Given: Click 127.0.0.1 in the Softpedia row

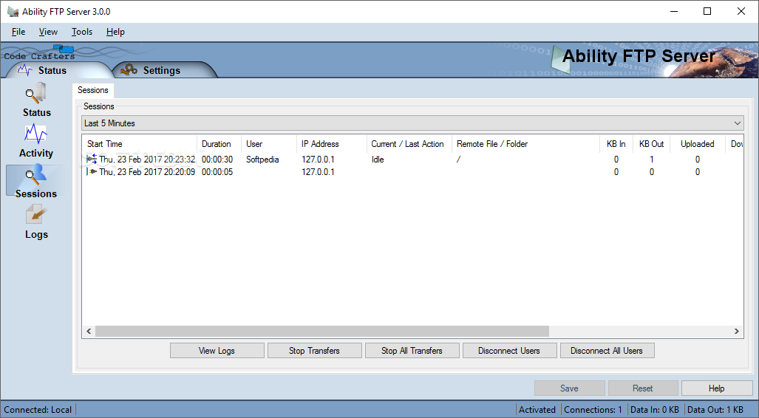Looking at the screenshot, I should pyautogui.click(x=318, y=160).
